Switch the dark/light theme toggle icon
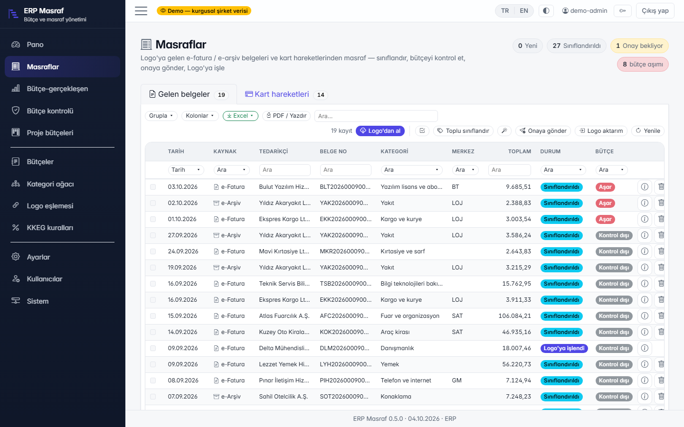684x427 pixels. coord(546,11)
